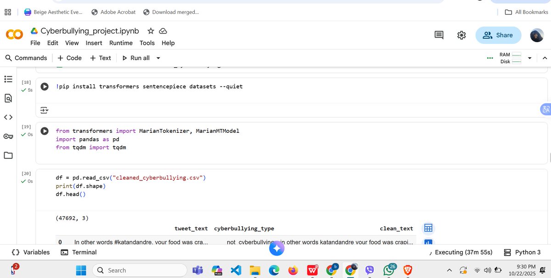Open the table of contents sidebar
Screen dimensions: 551x278
(x=8, y=79)
